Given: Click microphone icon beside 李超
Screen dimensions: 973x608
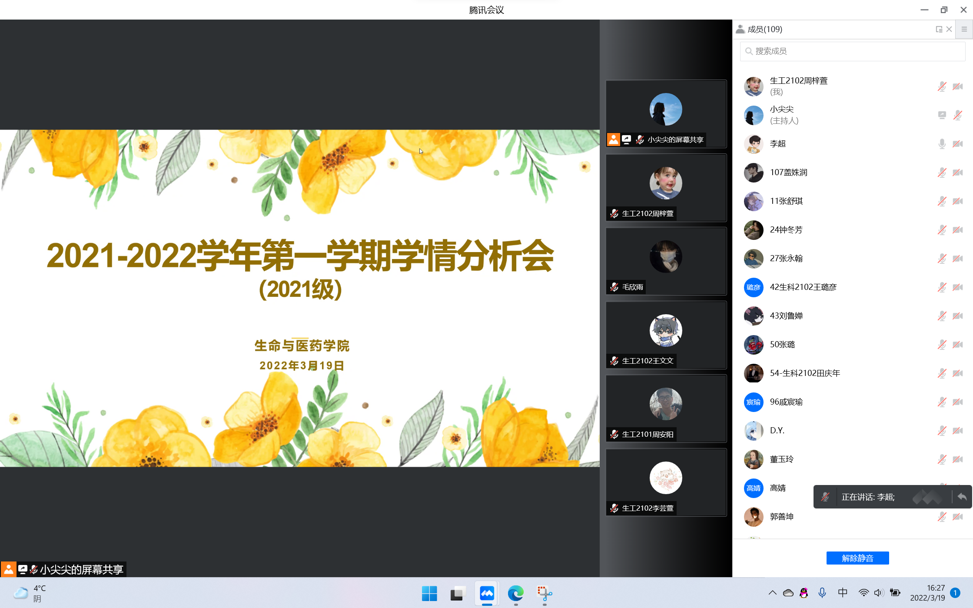Looking at the screenshot, I should click(x=942, y=144).
